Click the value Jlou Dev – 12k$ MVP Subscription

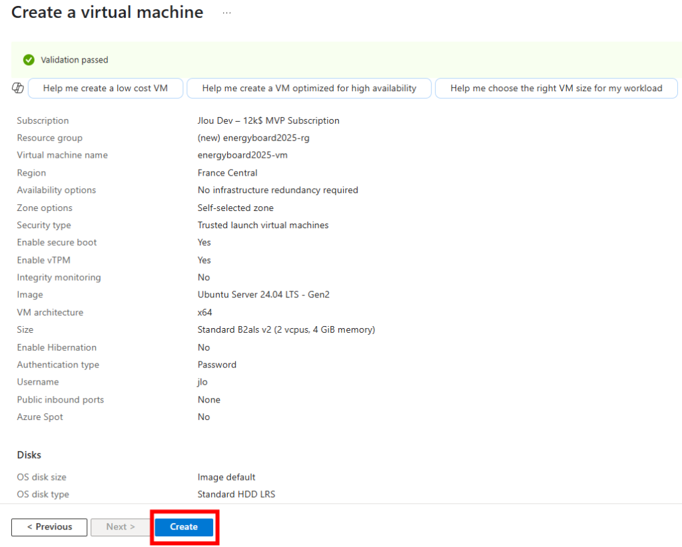(x=268, y=120)
